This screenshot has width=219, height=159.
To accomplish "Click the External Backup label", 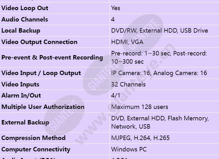I will tap(25, 123).
